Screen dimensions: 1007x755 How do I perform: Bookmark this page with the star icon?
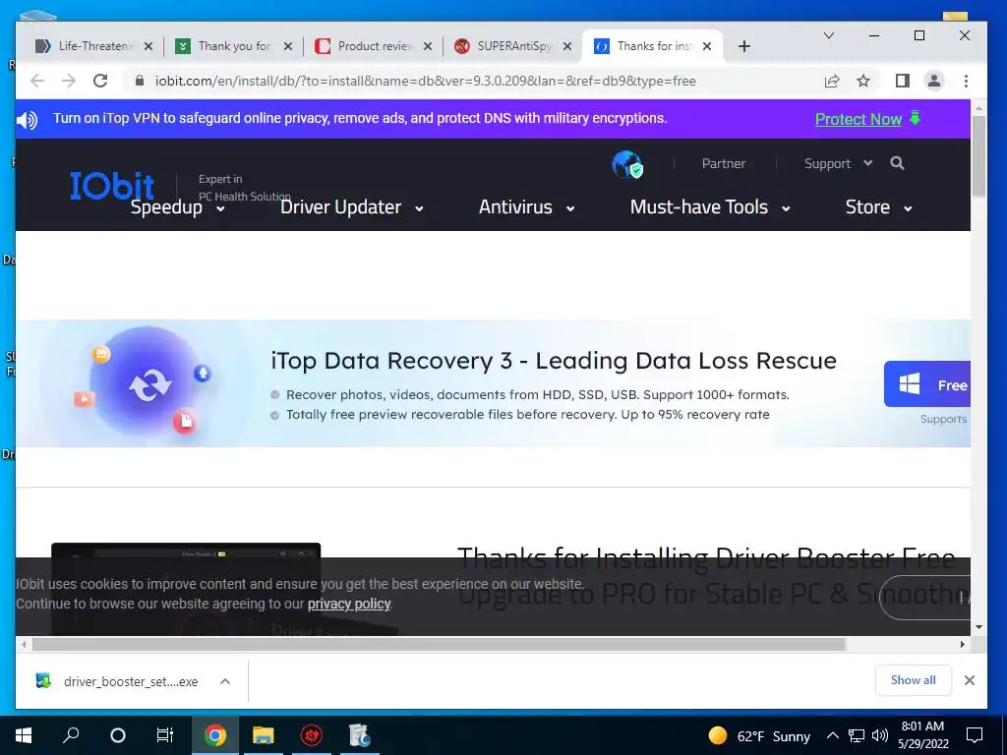coord(863,81)
